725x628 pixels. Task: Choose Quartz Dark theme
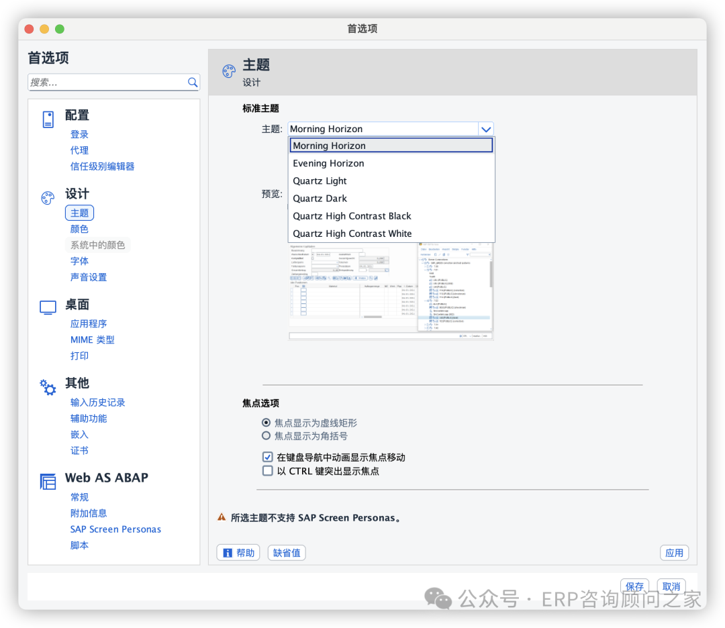point(391,198)
